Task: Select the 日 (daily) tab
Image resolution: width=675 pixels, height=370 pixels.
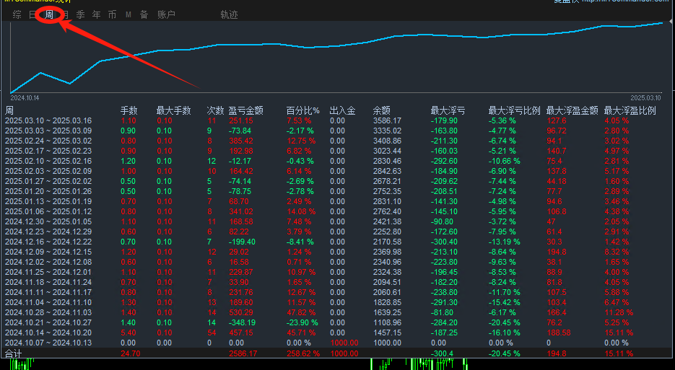Action: 32,14
